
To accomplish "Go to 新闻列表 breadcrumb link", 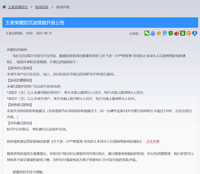I will click(42, 7).
